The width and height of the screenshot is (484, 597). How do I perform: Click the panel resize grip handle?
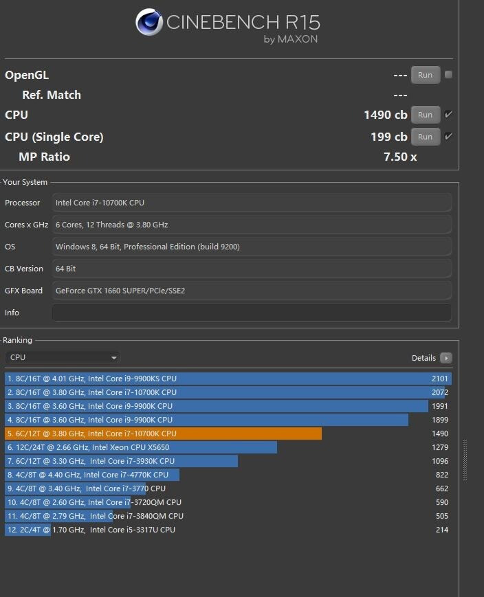(465, 460)
